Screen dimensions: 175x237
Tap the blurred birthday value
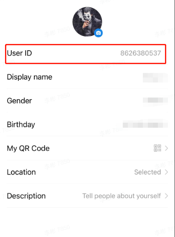145,125
